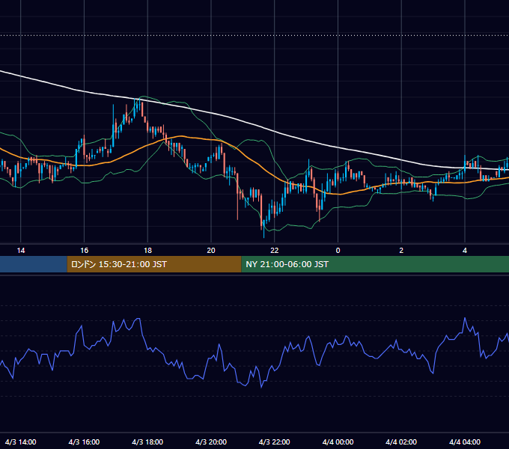Image resolution: width=509 pixels, height=449 pixels.
Task: Click the 4/3 20:00 date label
Action: tap(211, 442)
